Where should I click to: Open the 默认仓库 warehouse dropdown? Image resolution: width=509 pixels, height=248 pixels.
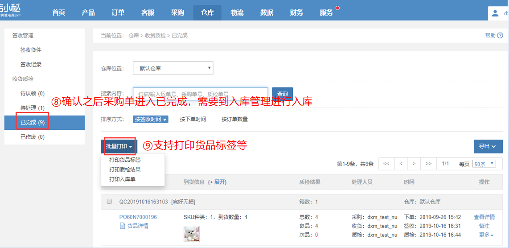[173, 68]
